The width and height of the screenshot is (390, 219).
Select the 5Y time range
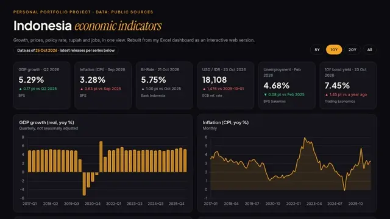tap(317, 50)
